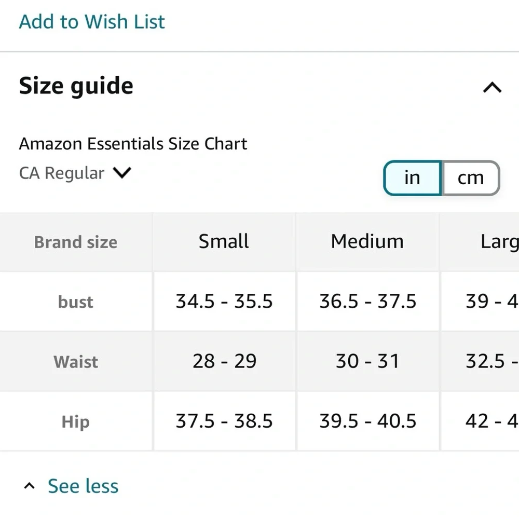This screenshot has width=519, height=519.
Task: Click the bust row label
Action: 76,302
